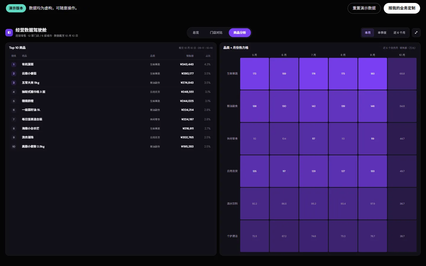Click the 7 月 heatmap column header
This screenshot has height=266, width=426.
pos(314,55)
